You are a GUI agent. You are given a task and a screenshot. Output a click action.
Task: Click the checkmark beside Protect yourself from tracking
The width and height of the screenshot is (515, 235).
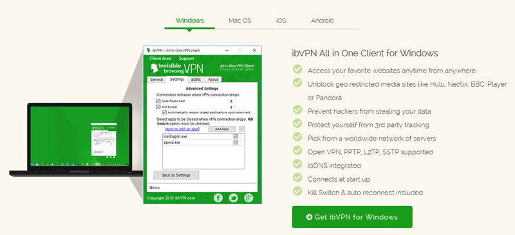[x=297, y=123]
